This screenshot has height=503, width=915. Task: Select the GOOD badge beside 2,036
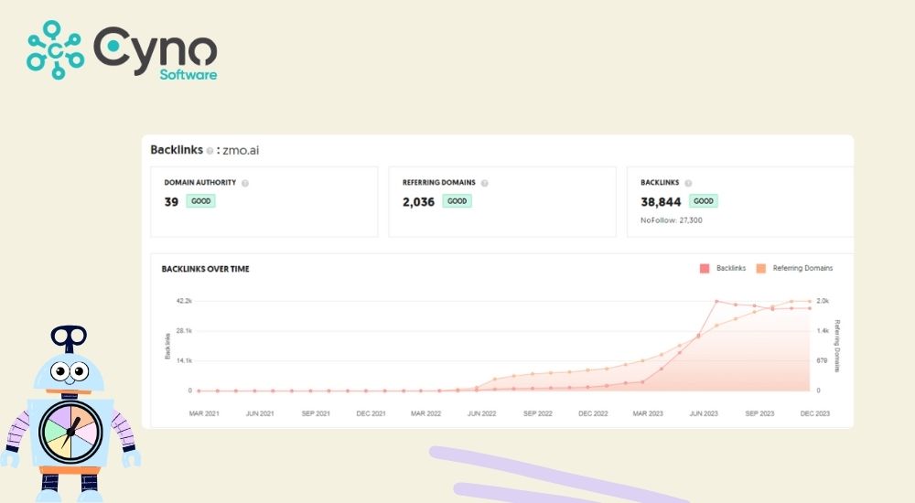coord(457,201)
